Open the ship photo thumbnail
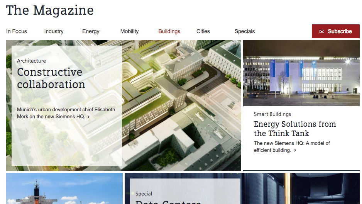 (x=64, y=189)
